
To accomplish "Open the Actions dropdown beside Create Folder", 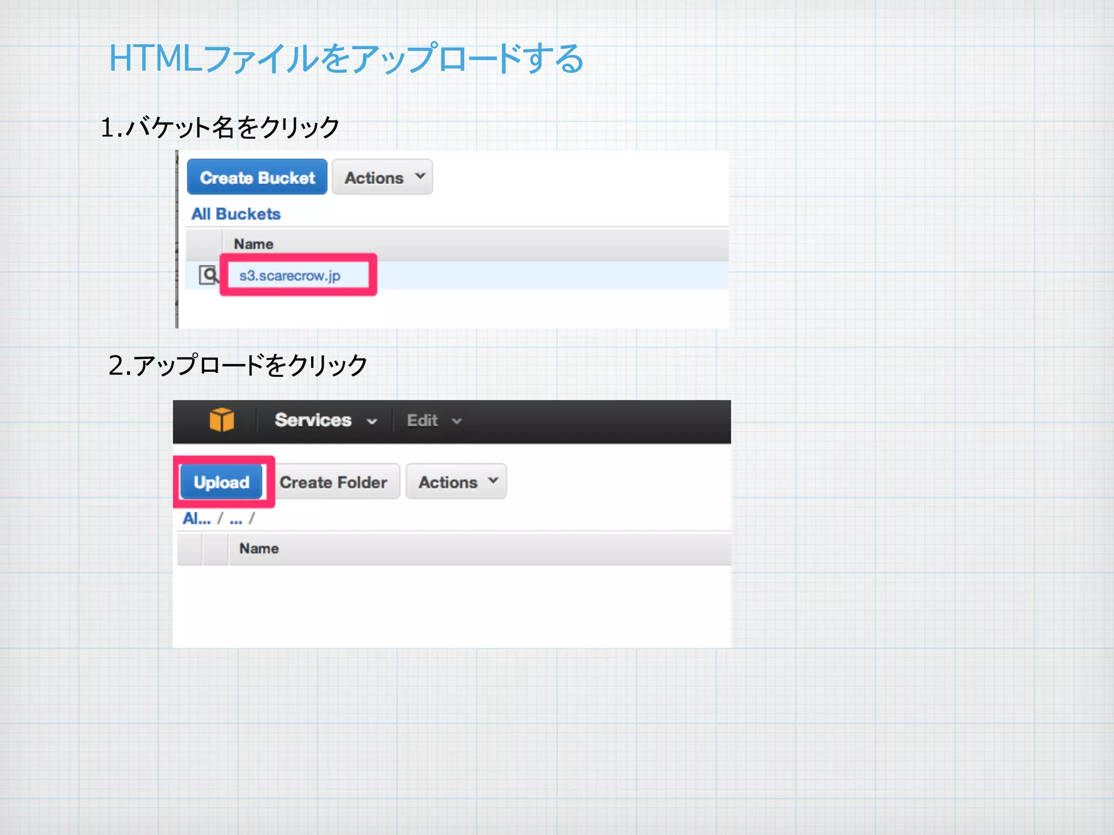I will [456, 482].
